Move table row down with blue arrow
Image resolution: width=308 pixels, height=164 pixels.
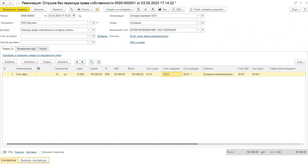[x=82, y=62]
